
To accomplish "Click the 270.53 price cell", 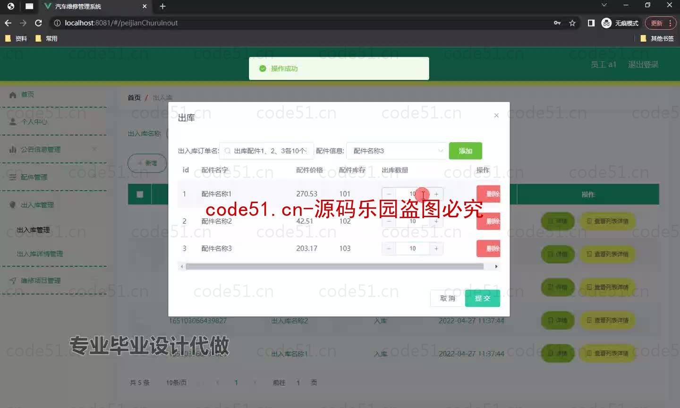I will tap(307, 194).
